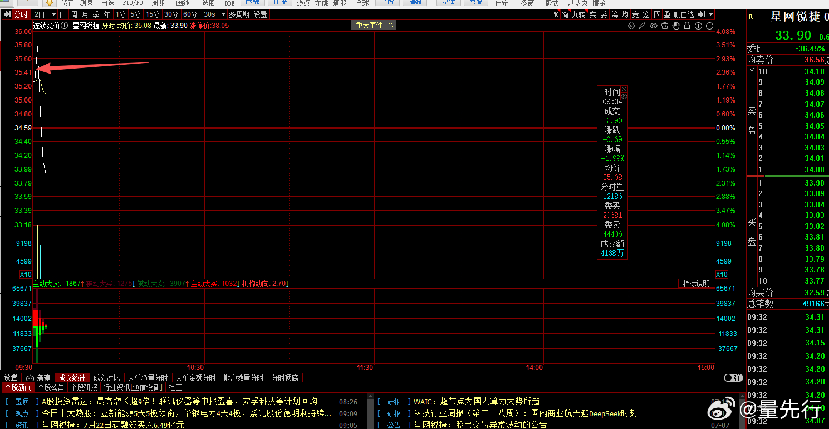Click 设置 in the period toolbar

click(261, 14)
